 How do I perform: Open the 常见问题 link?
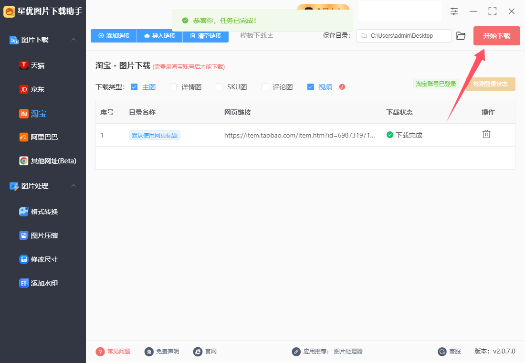[x=119, y=351]
